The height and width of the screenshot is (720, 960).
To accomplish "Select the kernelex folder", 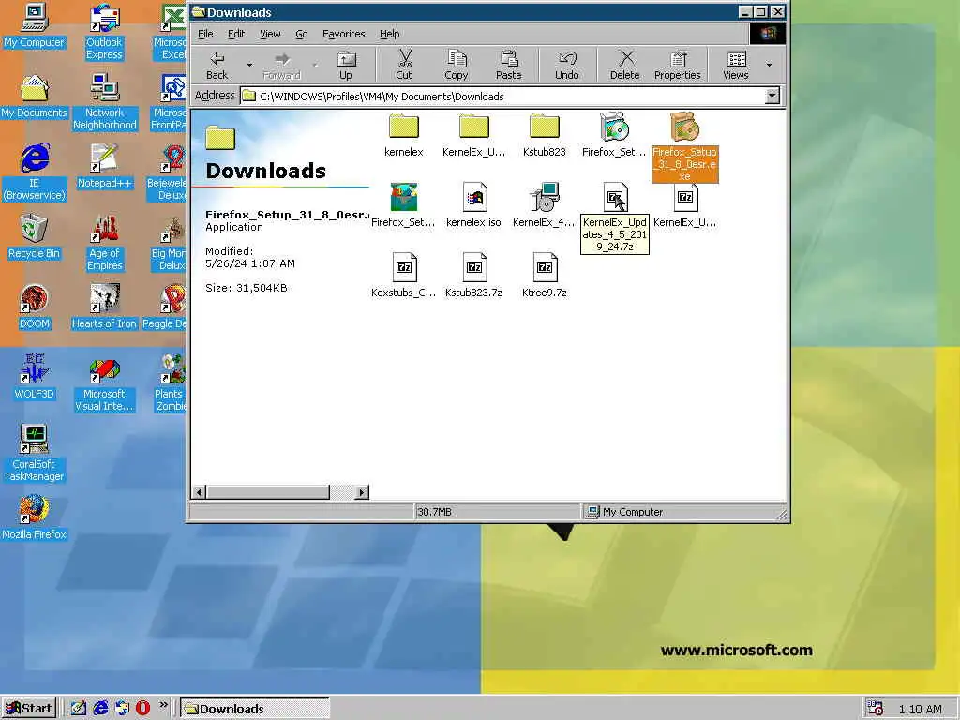I will [x=404, y=135].
